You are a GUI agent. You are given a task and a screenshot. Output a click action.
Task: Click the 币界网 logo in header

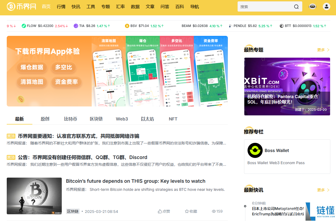pyautogui.click(x=21, y=6)
